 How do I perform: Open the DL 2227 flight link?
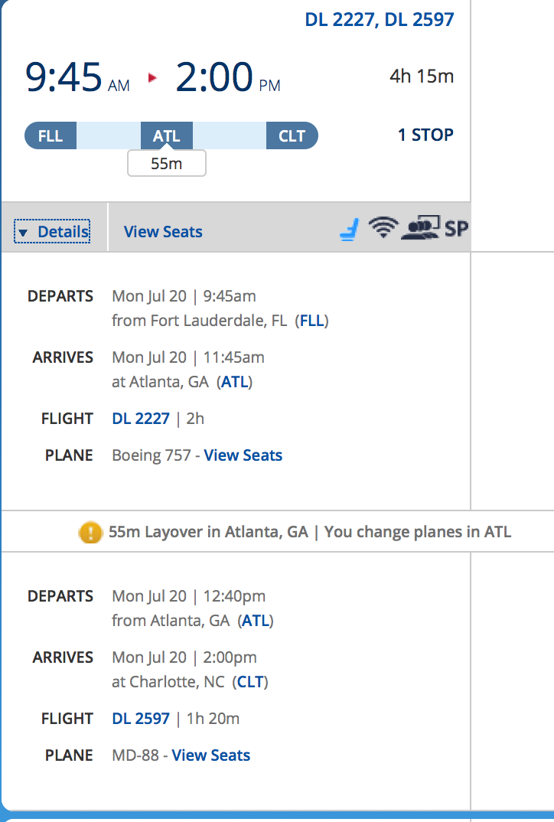(141, 419)
